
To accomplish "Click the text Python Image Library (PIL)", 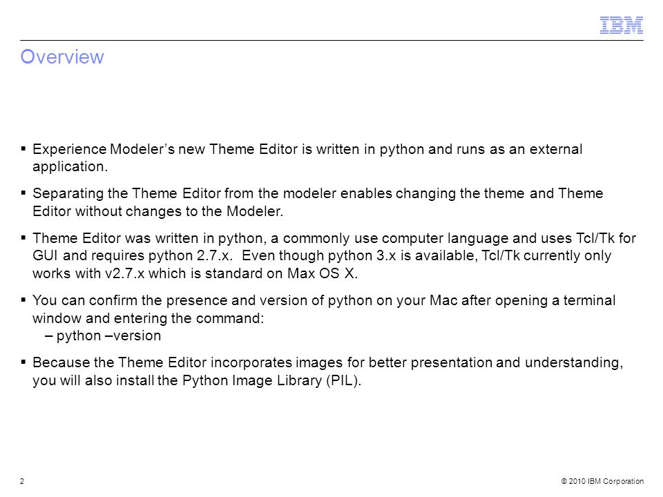I will (x=272, y=380).
